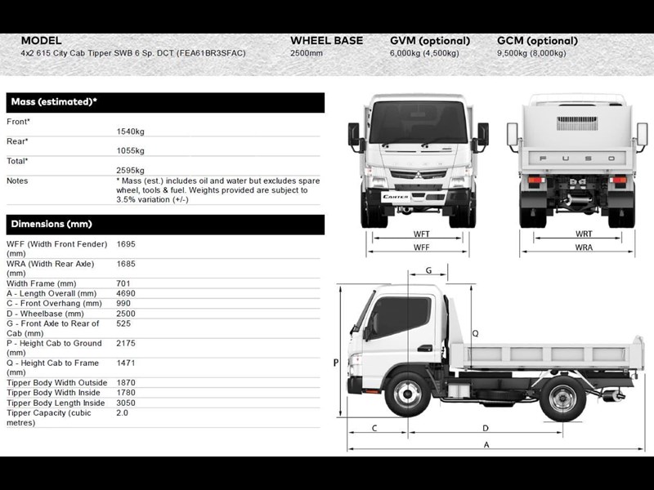Screen dimensions: 654x490
Task: Click the '990' front overhang value
Action: pyautogui.click(x=123, y=303)
